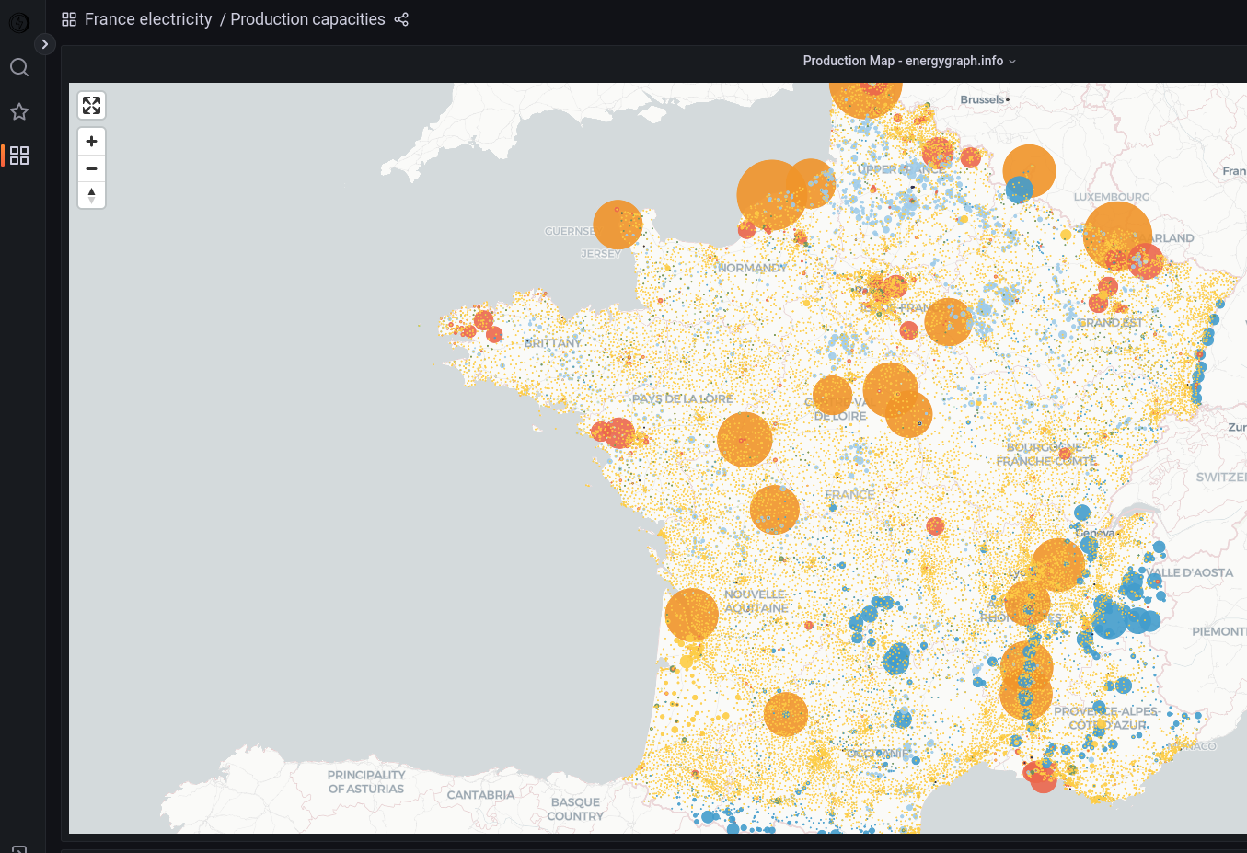Expand the sidebar with the chevron button
The width and height of the screenshot is (1247, 853).
(44, 44)
